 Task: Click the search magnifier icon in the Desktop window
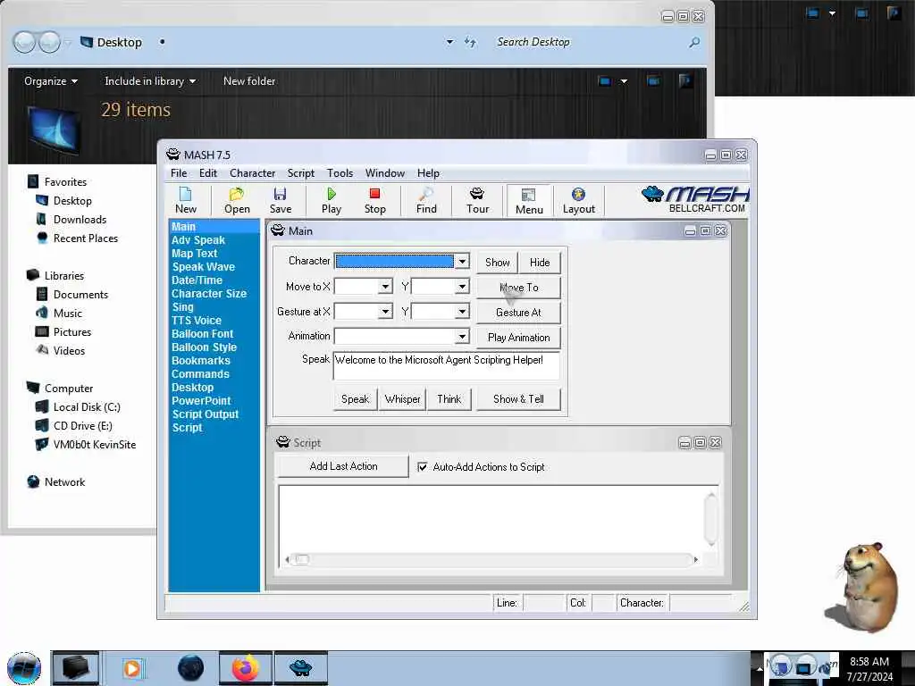pos(694,43)
